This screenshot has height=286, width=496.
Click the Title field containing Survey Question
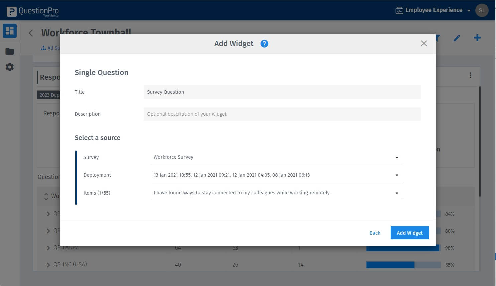point(282,92)
